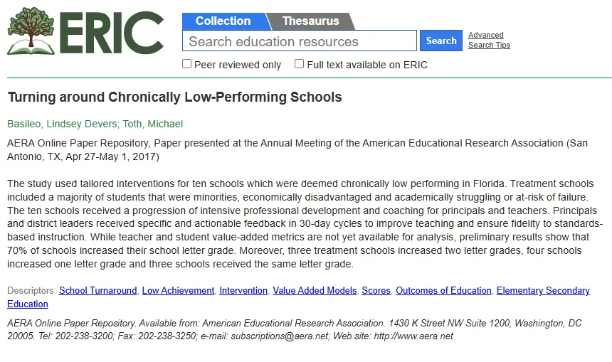612x362 pixels.
Task: Open author Basileo, Lindsey Devers link
Action: pos(62,124)
